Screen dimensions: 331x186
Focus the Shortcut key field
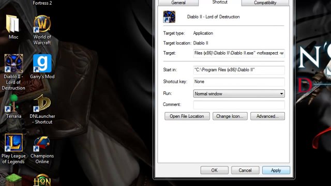239,82
